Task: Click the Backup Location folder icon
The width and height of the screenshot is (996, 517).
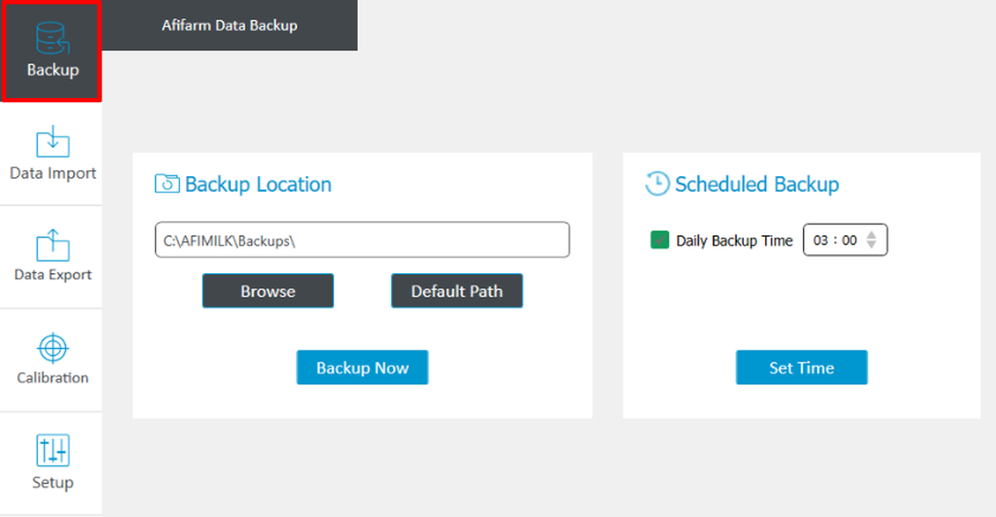Action: point(167,184)
